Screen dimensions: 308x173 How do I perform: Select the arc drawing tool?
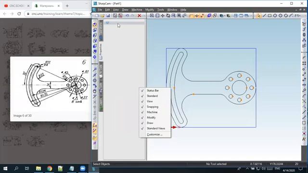291,16
